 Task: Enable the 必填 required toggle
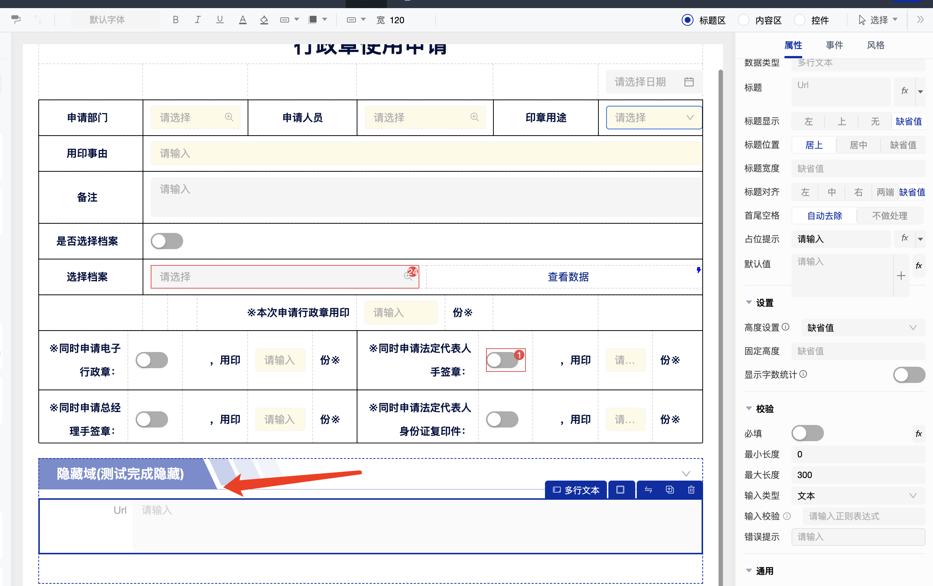tap(807, 433)
